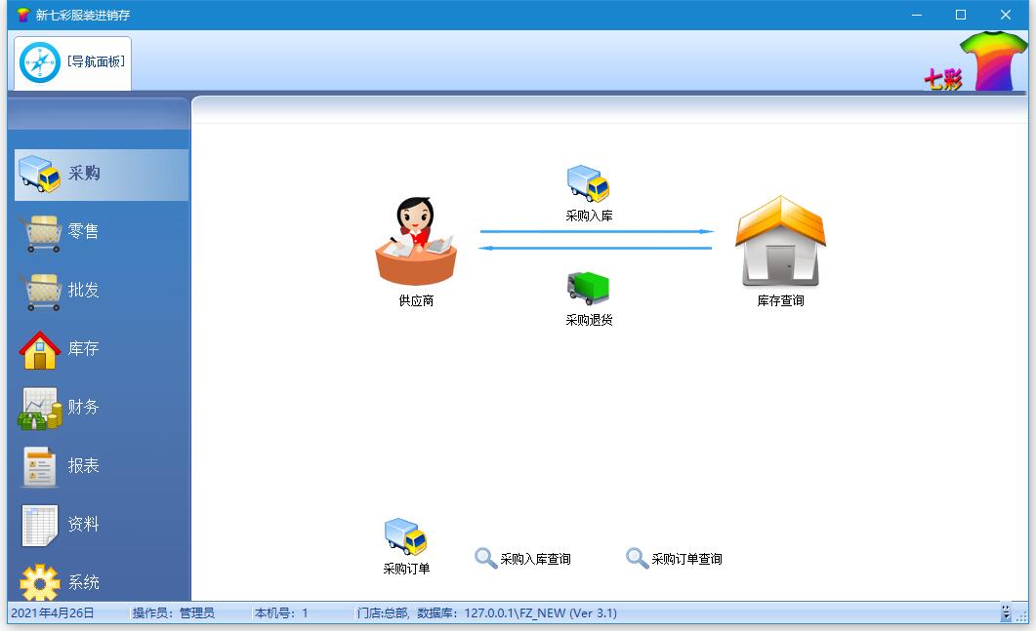Click the 资料 label in sidebar
The width and height of the screenshot is (1036, 631).
coord(83,524)
